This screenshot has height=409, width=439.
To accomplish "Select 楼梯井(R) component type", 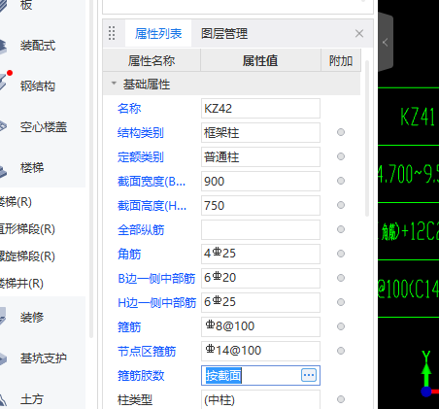I will [21, 284].
